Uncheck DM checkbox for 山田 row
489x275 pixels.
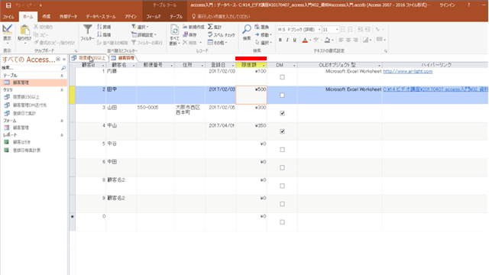click(282, 113)
